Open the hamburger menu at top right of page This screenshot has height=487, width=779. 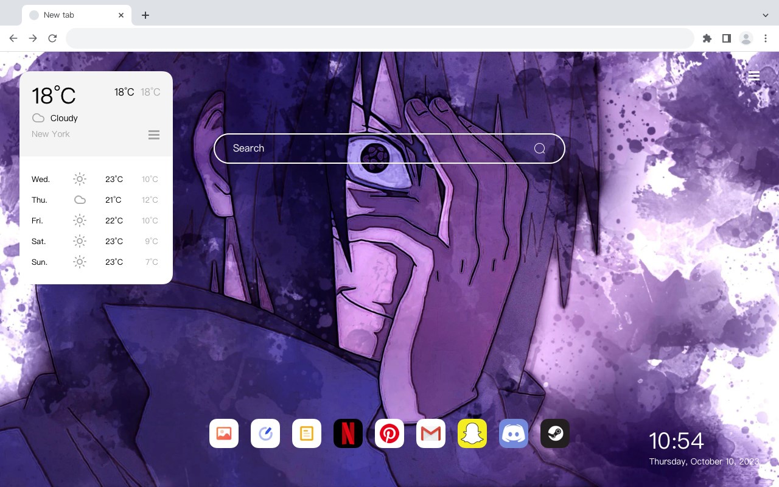click(754, 76)
